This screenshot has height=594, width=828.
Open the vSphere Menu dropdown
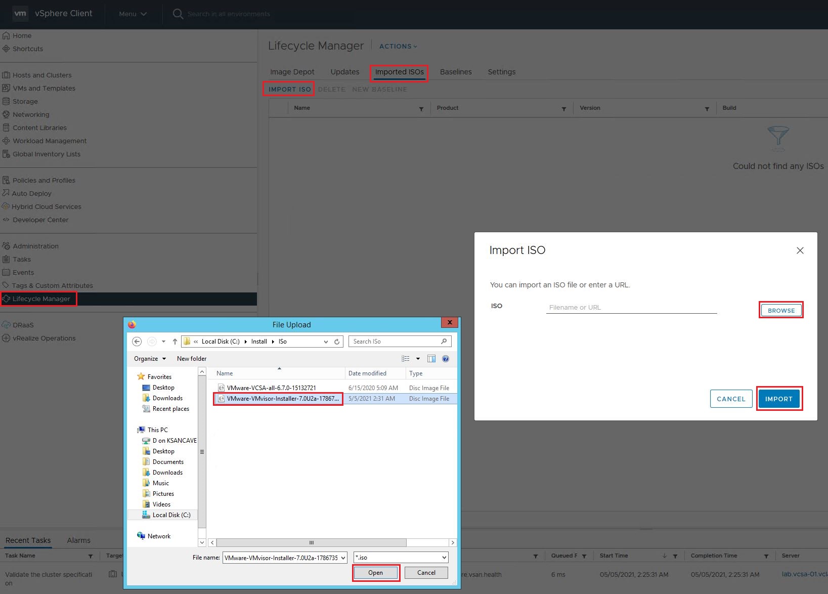point(133,14)
